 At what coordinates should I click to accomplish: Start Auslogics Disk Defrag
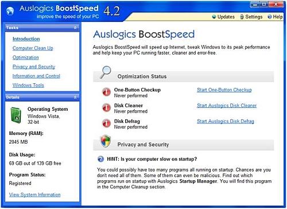tap(226, 121)
